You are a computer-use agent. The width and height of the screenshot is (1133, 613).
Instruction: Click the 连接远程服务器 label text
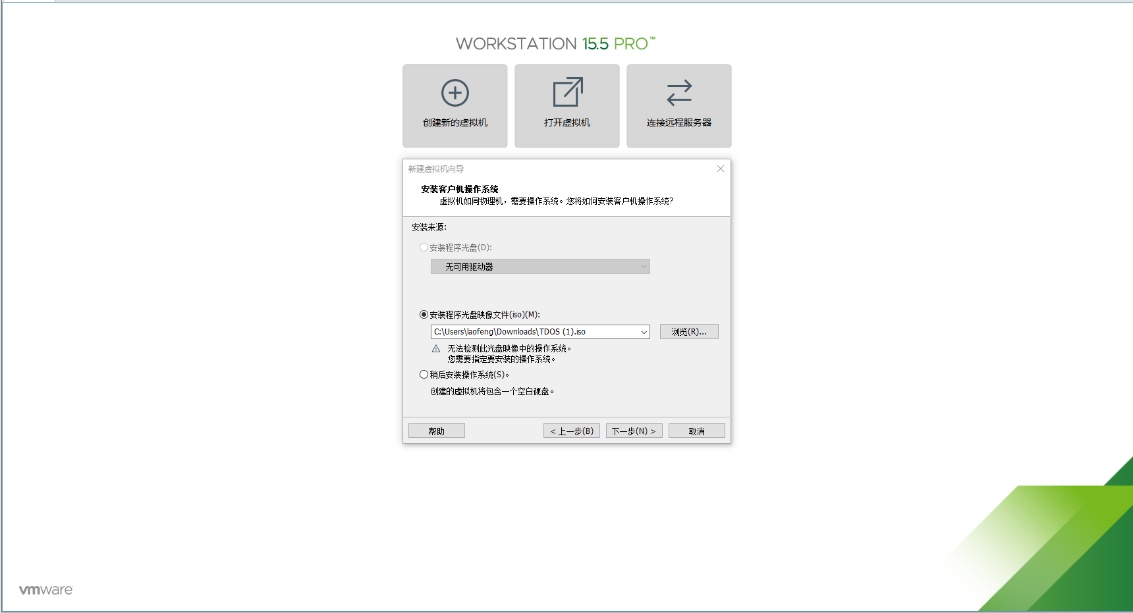(x=679, y=122)
